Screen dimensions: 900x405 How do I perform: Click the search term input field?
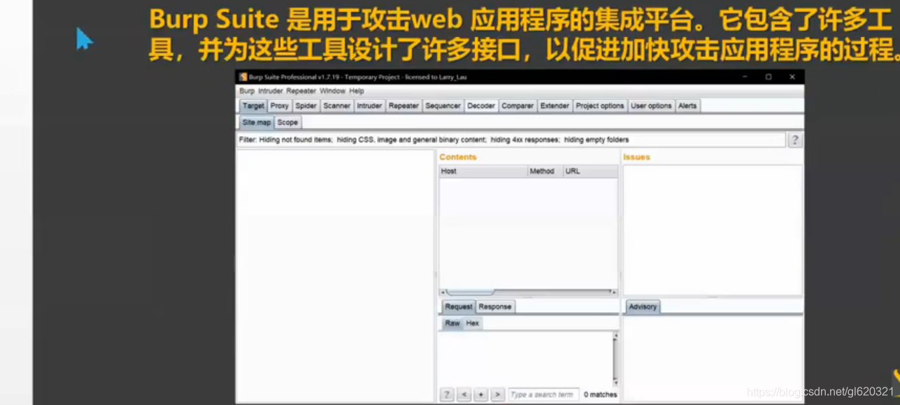point(543,395)
